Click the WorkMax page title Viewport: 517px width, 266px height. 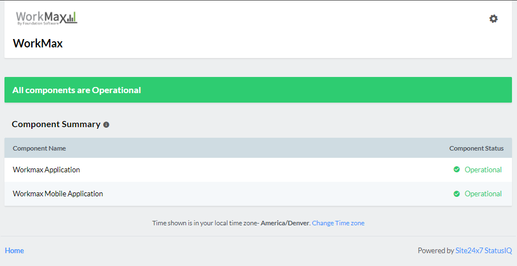pos(37,43)
